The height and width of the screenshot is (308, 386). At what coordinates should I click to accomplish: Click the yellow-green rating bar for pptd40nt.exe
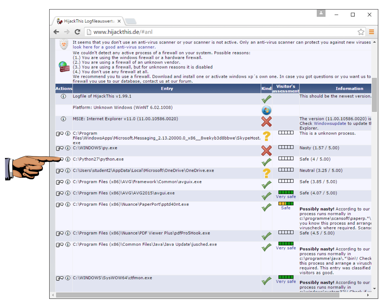(286, 204)
